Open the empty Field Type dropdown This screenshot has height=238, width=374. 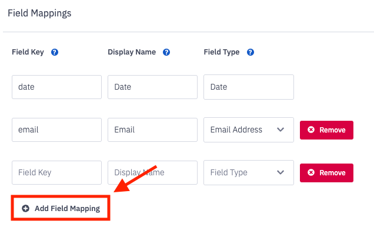click(248, 172)
